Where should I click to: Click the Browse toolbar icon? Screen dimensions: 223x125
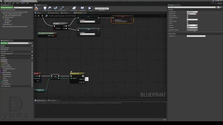click(x=49, y=8)
